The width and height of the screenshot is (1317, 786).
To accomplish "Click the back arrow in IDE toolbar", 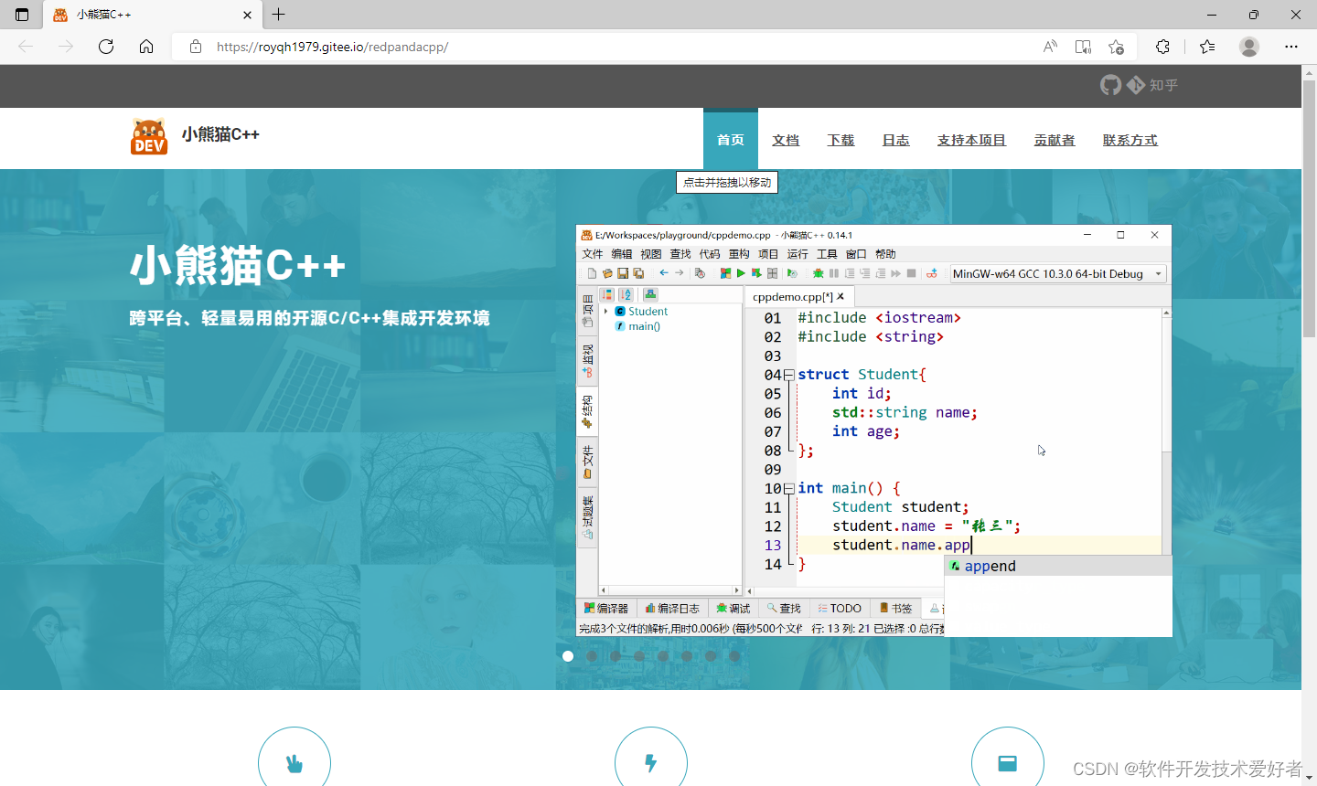I will [664, 273].
